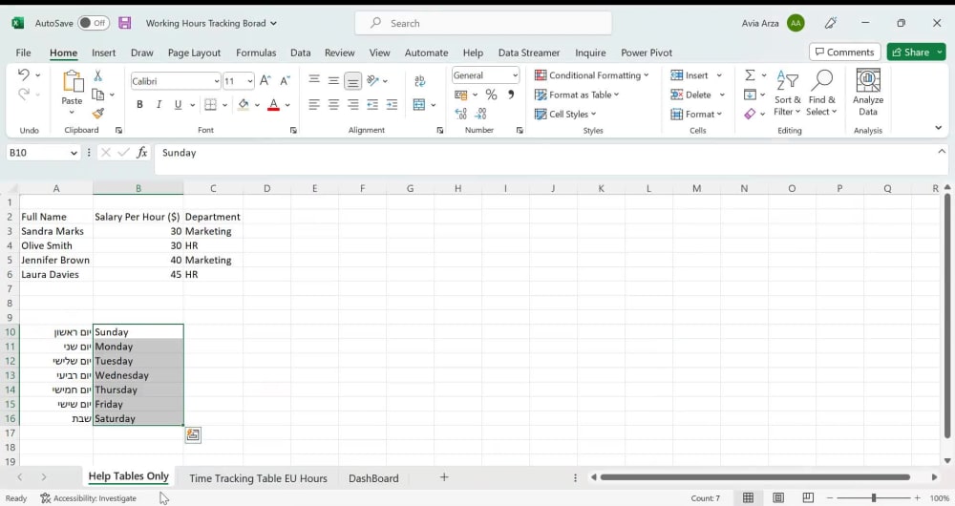
Task: Switch to the Insert tab
Action: [x=103, y=53]
